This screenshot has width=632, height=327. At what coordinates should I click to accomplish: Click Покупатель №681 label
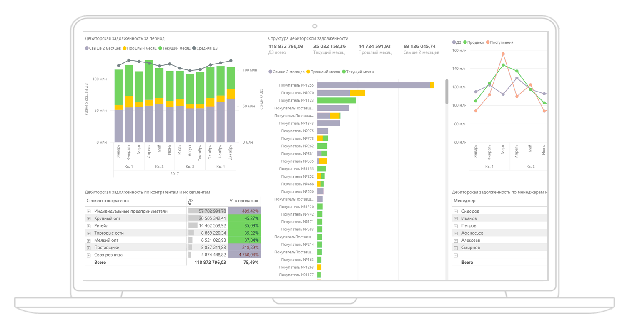click(x=297, y=154)
